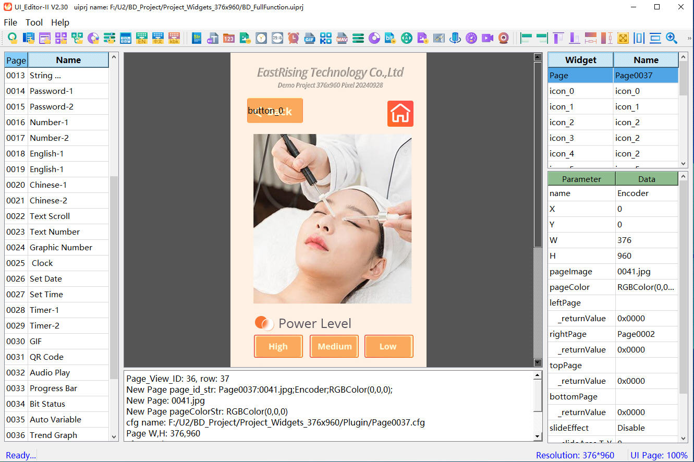Click page list scrollbar down arrow
Screen dimensions: 694x462
click(x=114, y=436)
